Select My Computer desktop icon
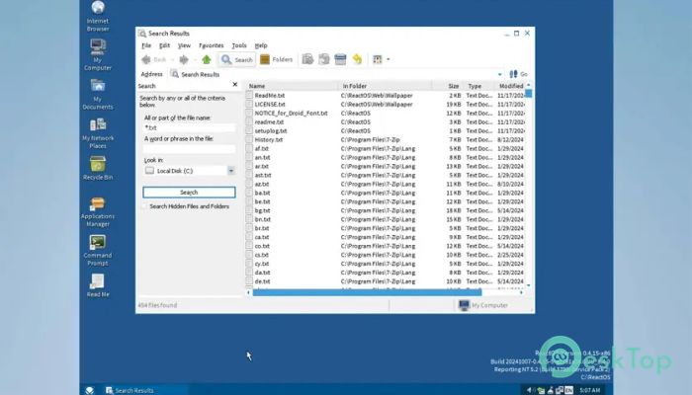Image resolution: width=692 pixels, height=395 pixels. click(x=98, y=54)
